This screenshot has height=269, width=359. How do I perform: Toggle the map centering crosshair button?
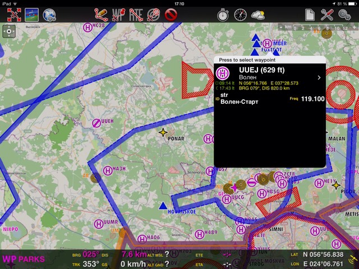(10, 32)
